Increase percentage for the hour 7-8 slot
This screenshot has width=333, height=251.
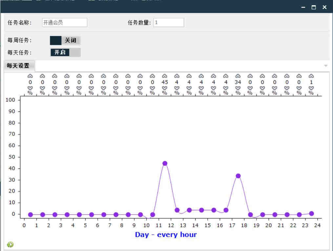(x=116, y=76)
